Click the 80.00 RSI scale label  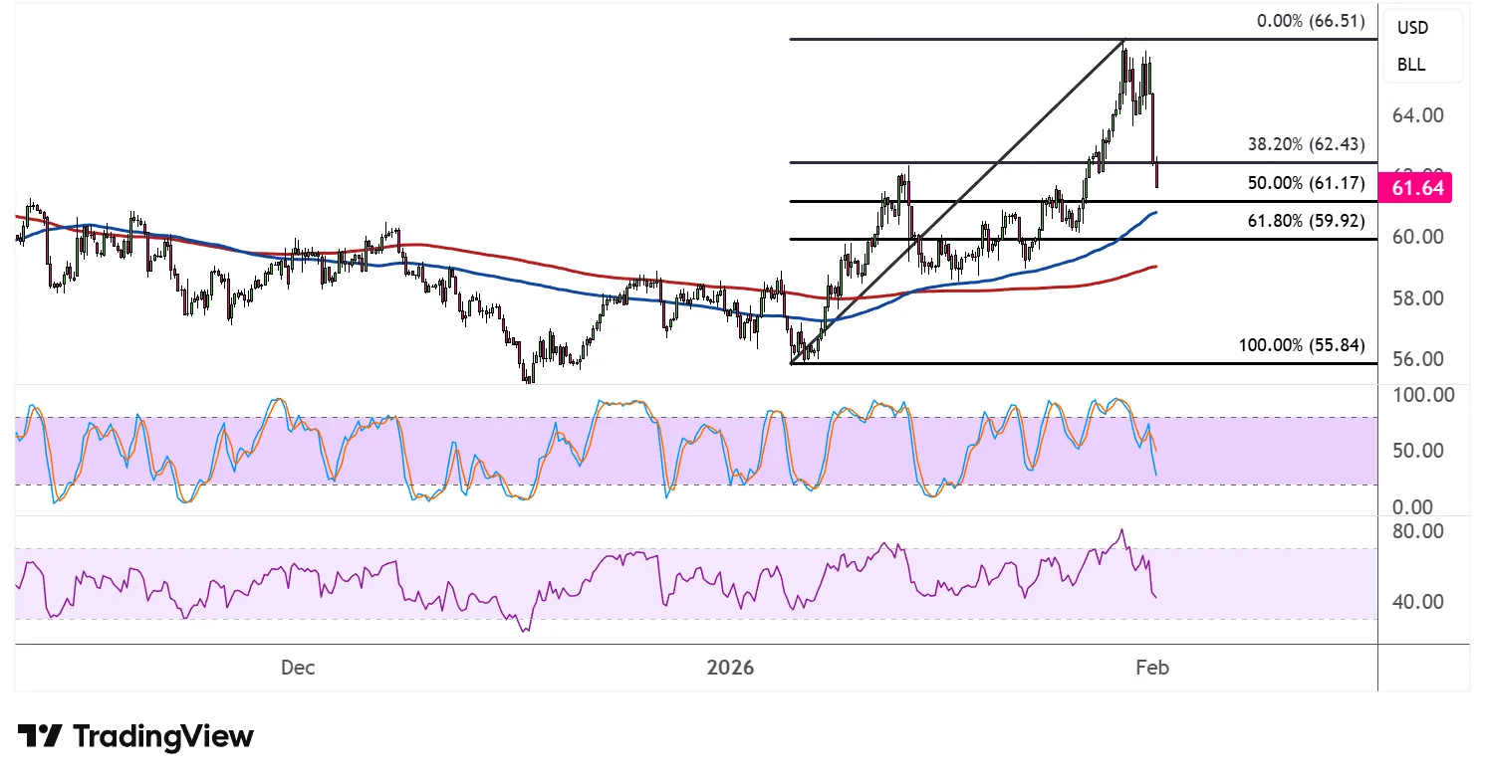[x=1418, y=531]
